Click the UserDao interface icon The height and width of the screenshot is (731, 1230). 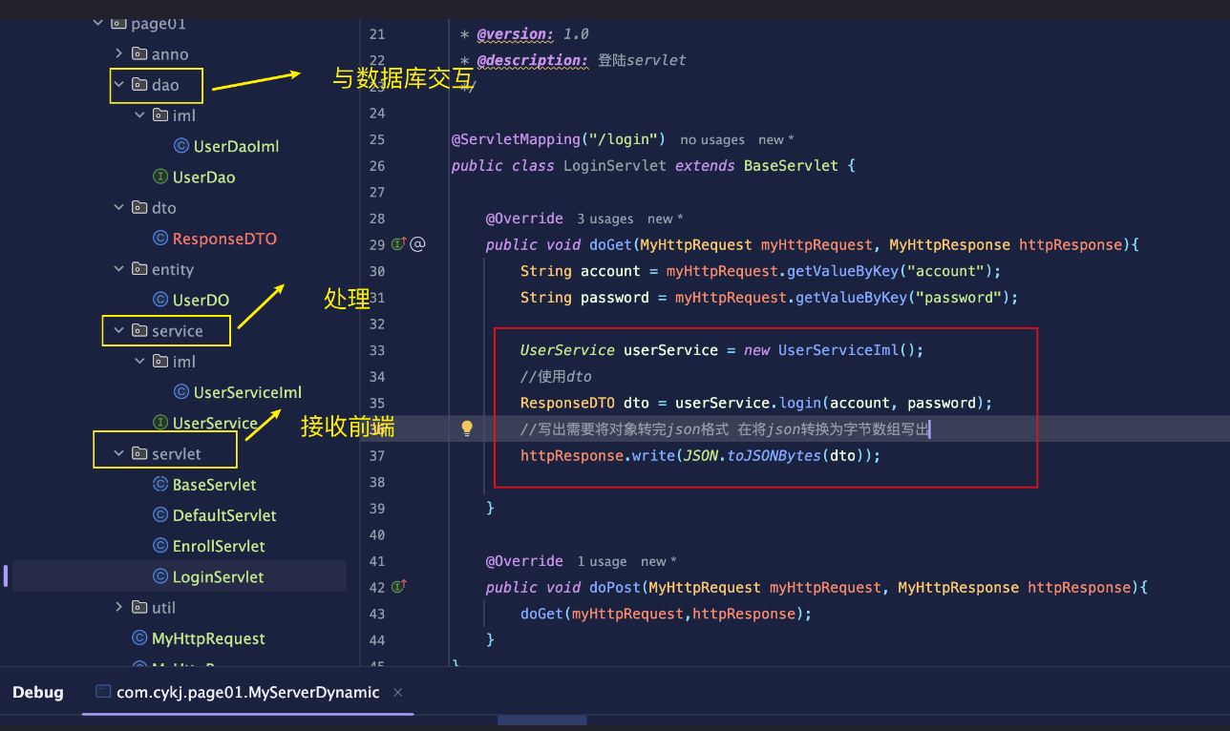coord(160,177)
